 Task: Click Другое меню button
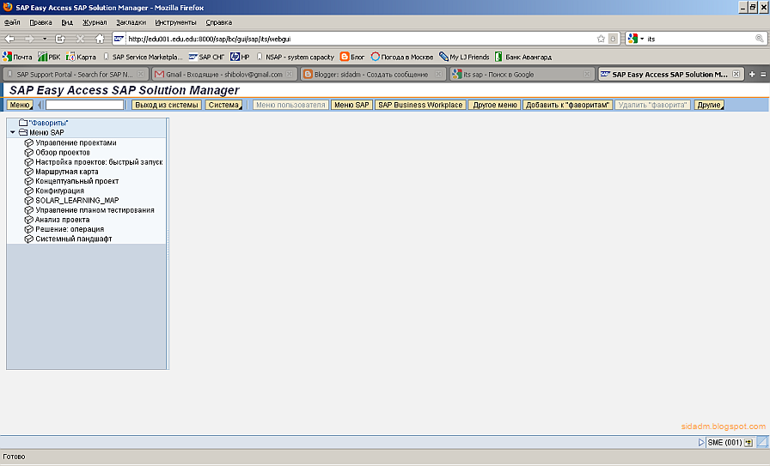[494, 105]
